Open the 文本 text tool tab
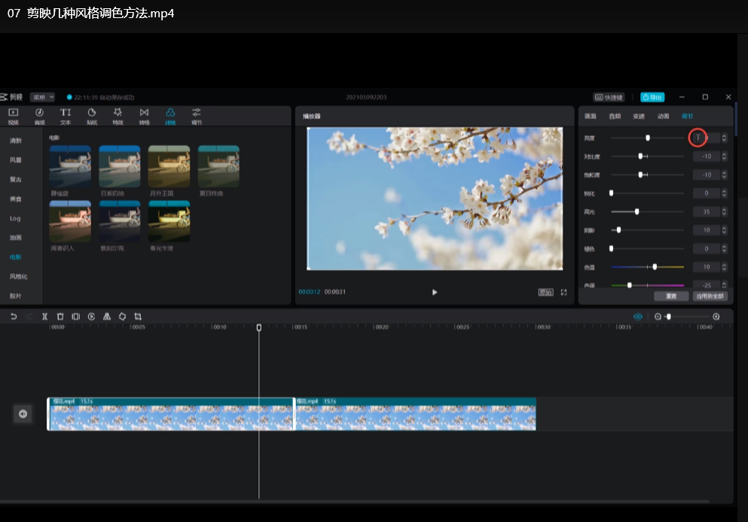The height and width of the screenshot is (522, 748). point(66,117)
